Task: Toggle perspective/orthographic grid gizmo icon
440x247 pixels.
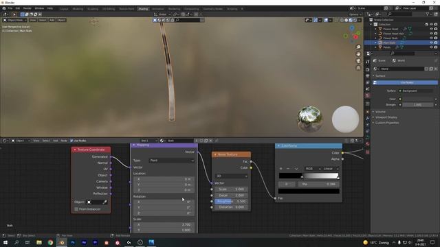Action: pyautogui.click(x=358, y=68)
